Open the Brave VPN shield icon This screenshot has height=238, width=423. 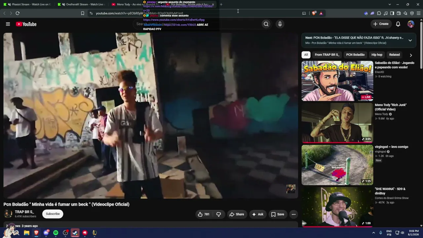tap(412, 13)
